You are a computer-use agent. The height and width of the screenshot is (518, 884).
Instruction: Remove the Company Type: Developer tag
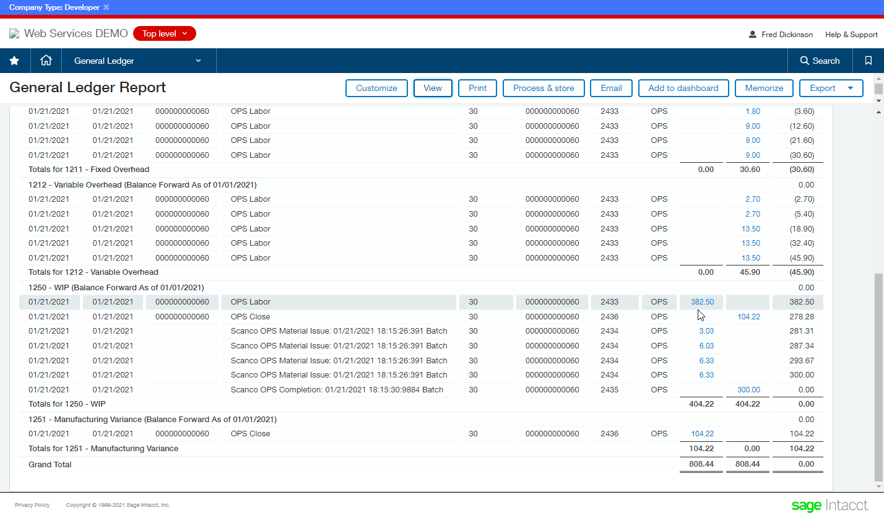[106, 7]
